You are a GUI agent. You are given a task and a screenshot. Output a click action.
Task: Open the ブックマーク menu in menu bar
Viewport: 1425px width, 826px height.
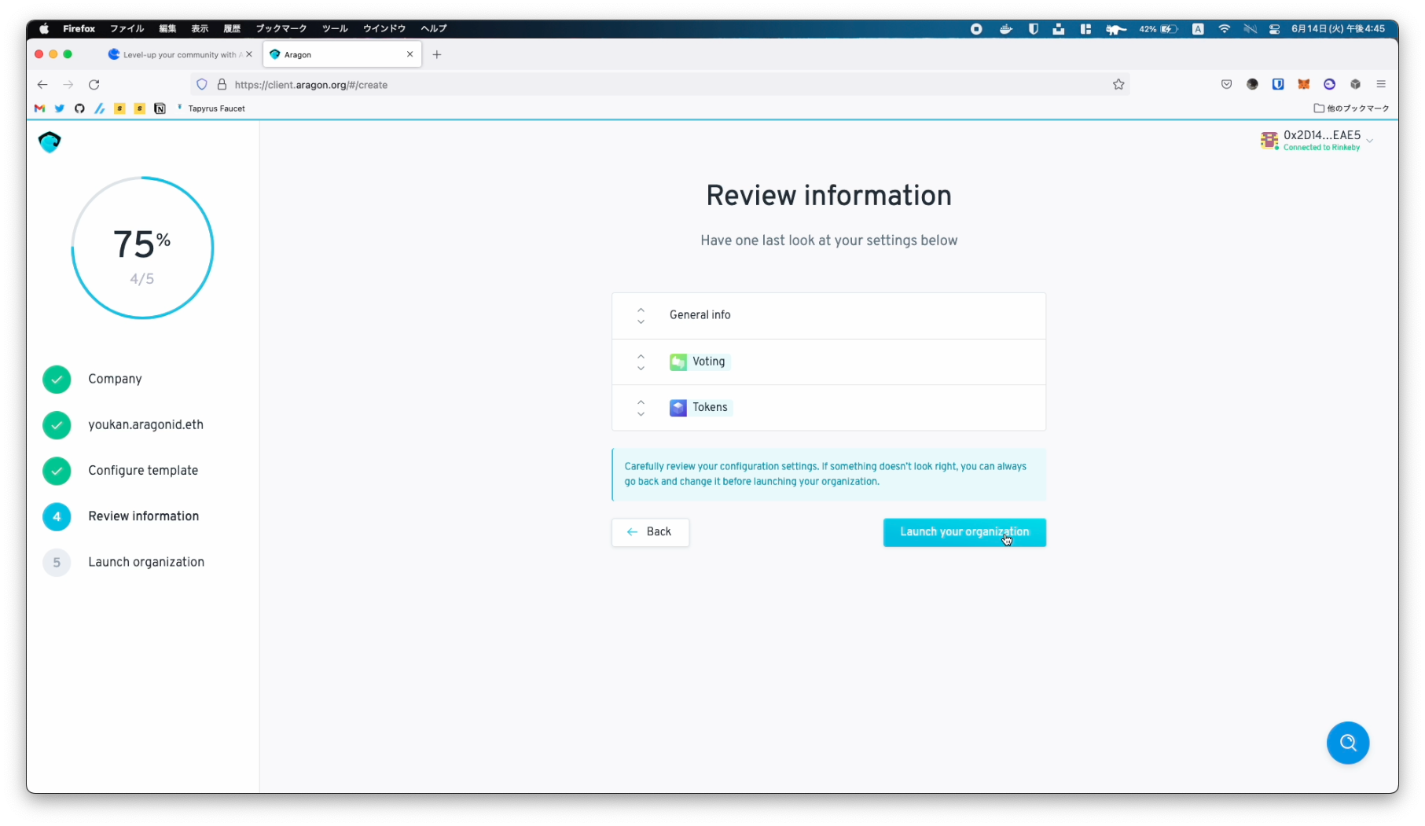pyautogui.click(x=281, y=28)
